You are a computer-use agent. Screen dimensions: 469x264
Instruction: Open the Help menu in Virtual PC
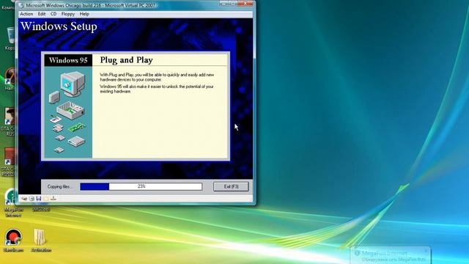(84, 14)
